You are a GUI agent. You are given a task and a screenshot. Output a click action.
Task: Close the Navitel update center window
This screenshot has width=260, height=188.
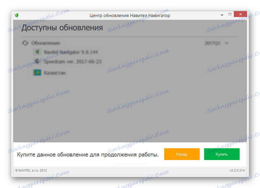pos(241,14)
